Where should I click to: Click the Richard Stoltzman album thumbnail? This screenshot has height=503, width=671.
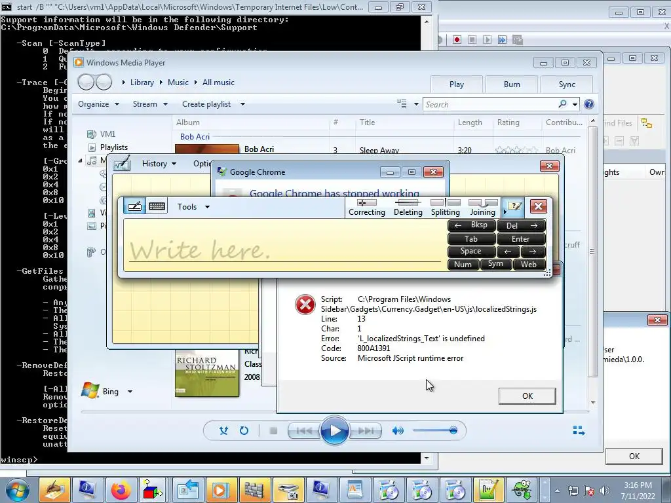(x=207, y=374)
